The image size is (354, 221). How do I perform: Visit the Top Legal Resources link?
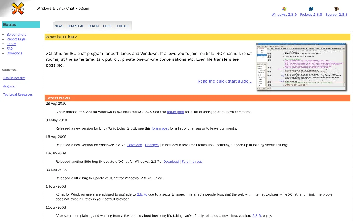18,94
